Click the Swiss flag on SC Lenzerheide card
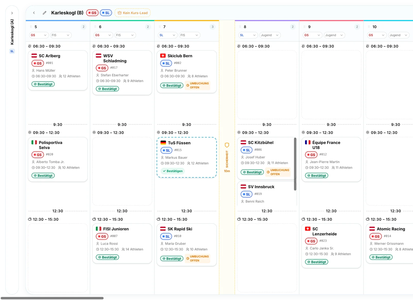This screenshot has height=300, width=413. [x=308, y=229]
